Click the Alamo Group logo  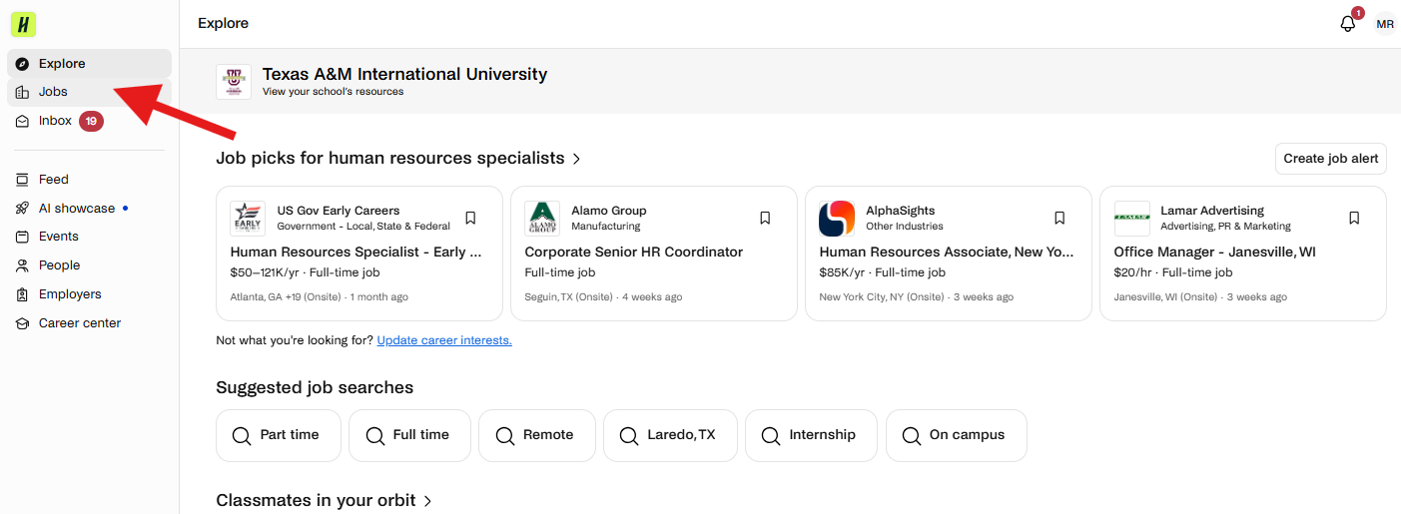pos(542,219)
